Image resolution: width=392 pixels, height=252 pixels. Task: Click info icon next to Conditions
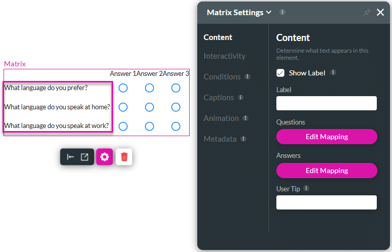(x=247, y=77)
